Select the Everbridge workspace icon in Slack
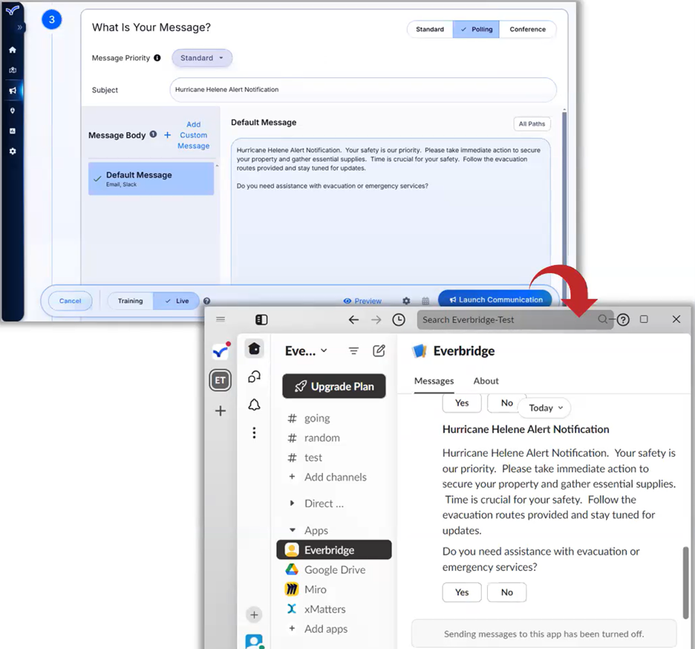 tap(221, 352)
